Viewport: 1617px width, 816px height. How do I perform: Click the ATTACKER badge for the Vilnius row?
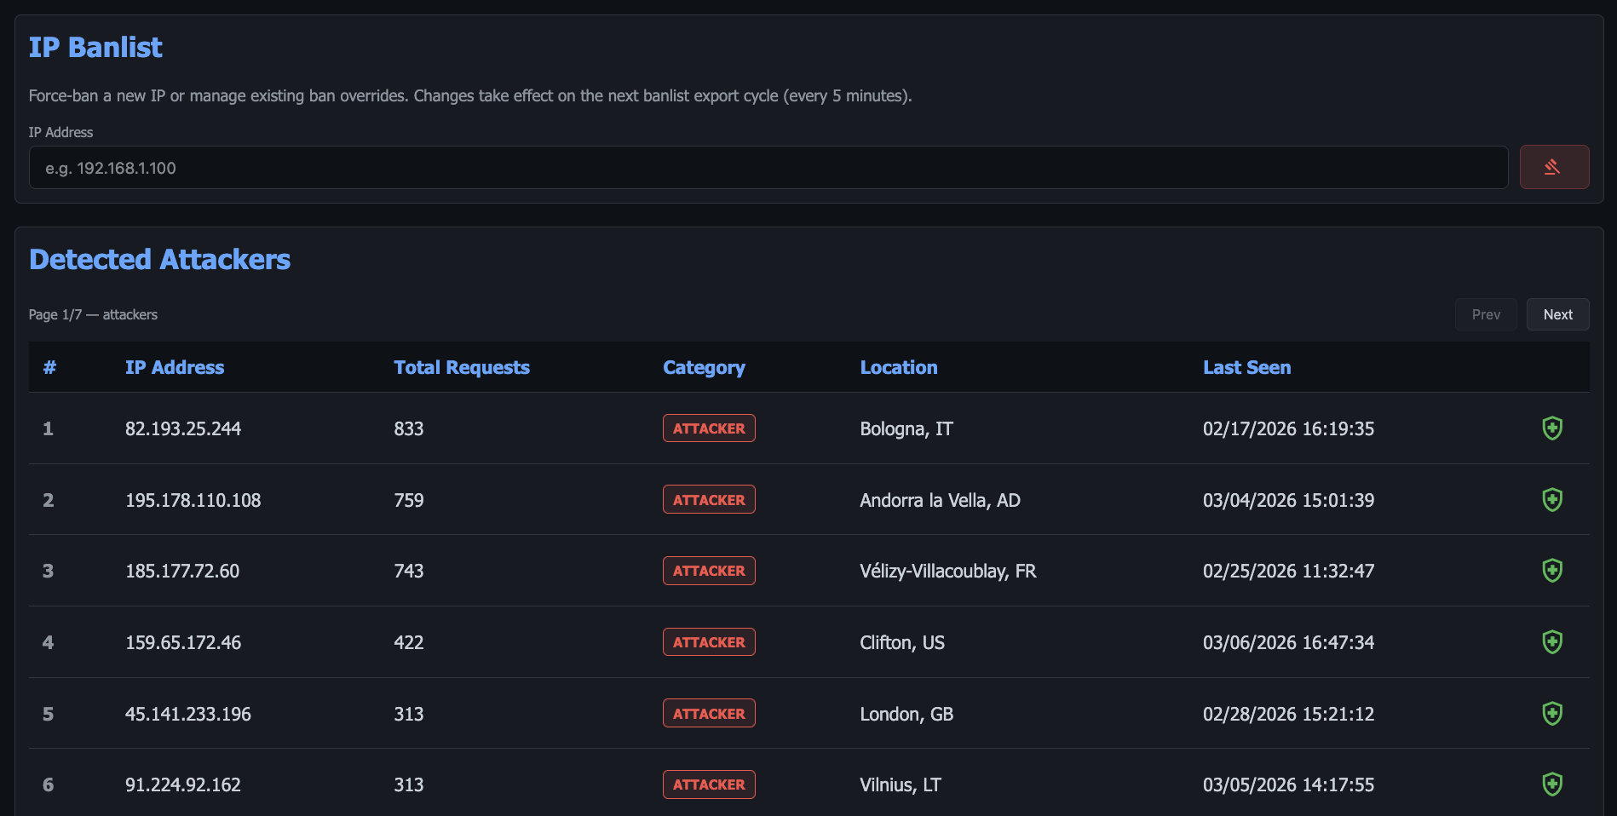pyautogui.click(x=709, y=784)
